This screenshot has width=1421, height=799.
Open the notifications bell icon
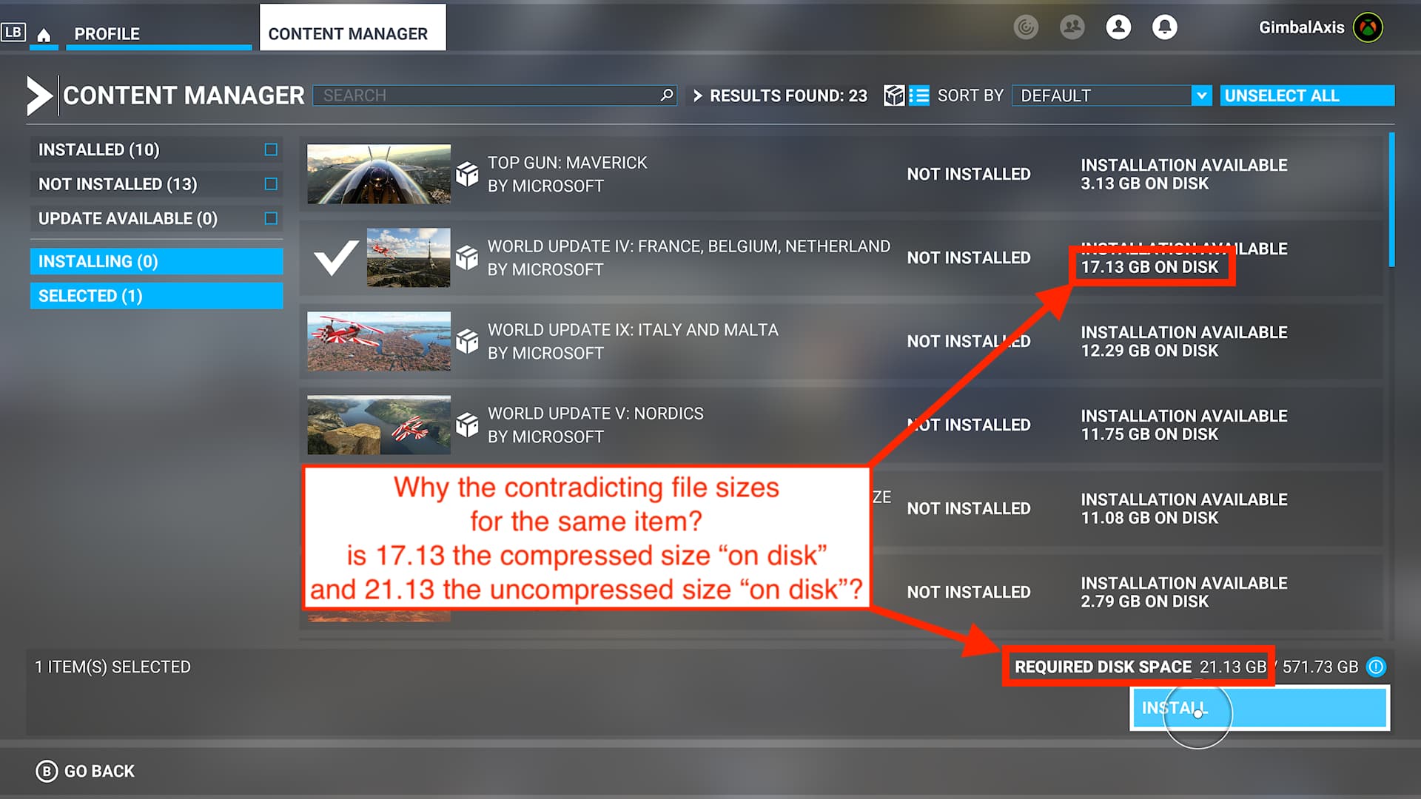coord(1164,27)
